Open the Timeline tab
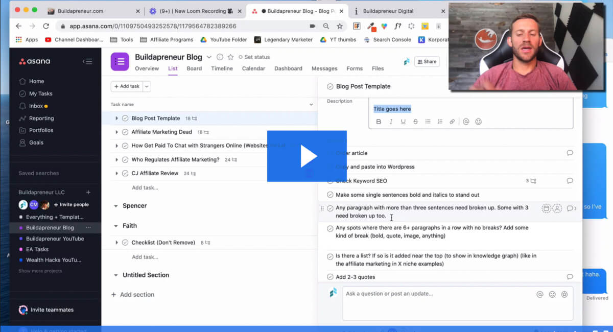This screenshot has height=332, width=613. 222,68
